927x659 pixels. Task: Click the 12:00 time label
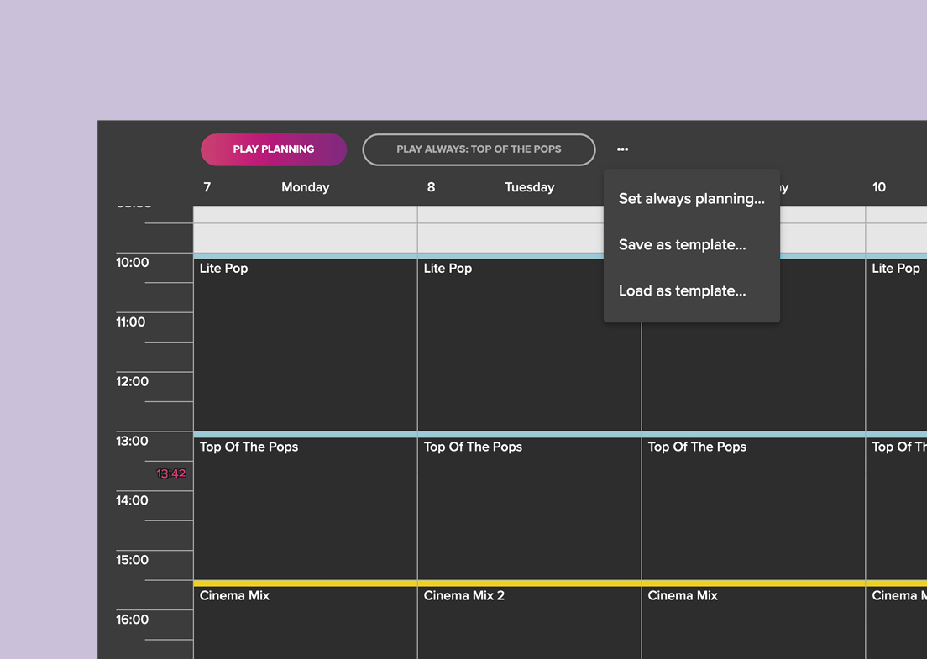132,382
